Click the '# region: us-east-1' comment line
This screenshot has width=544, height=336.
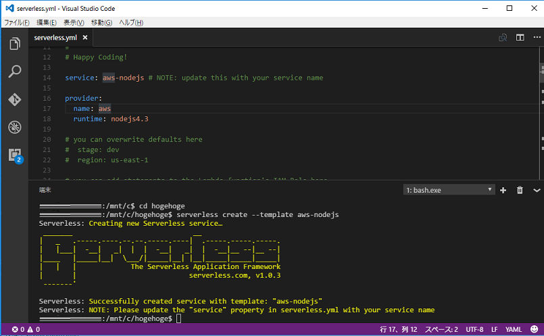coord(107,160)
